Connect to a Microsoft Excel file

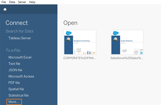20,57
